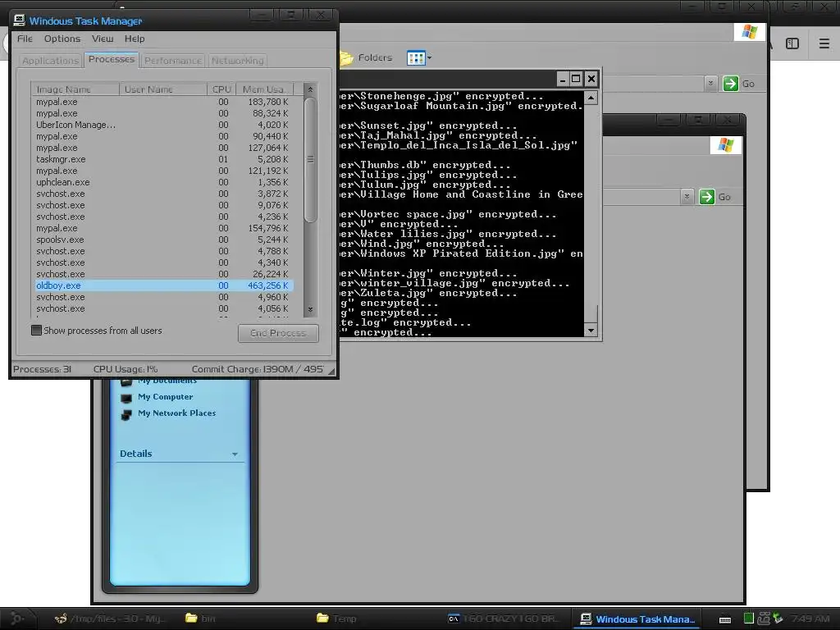The image size is (840, 630).
Task: Click the Task Manager title bar icon
Action: coord(20,21)
